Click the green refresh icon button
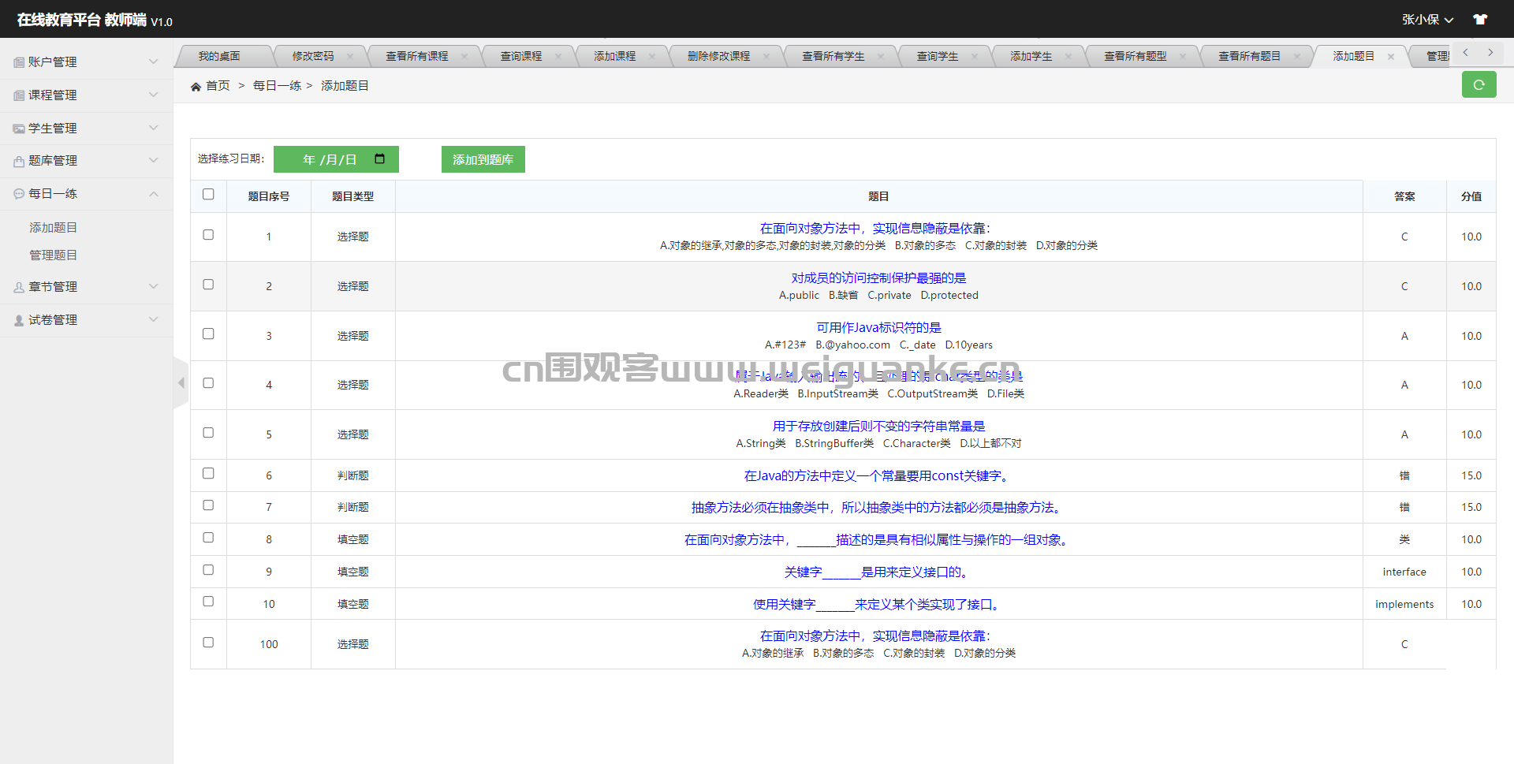The image size is (1514, 764). [x=1479, y=84]
